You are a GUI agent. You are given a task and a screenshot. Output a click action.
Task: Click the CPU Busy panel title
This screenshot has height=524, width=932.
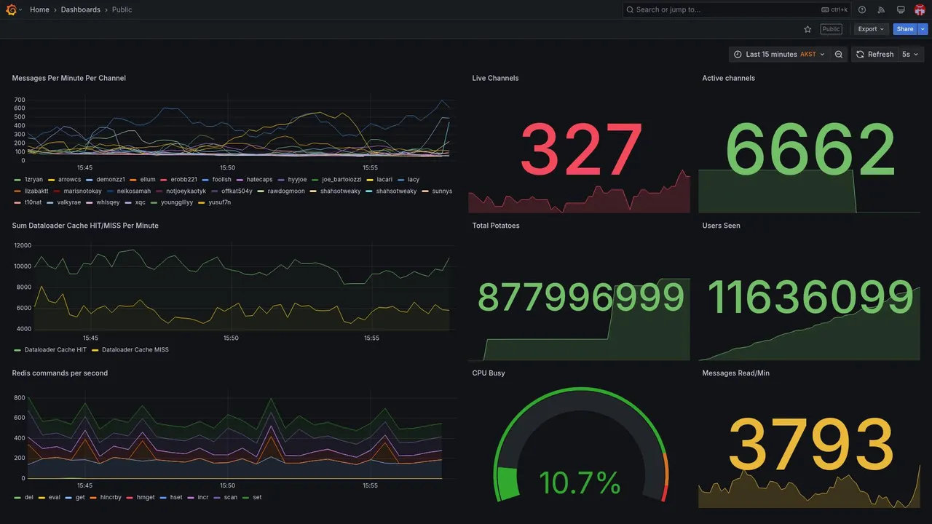click(x=489, y=373)
